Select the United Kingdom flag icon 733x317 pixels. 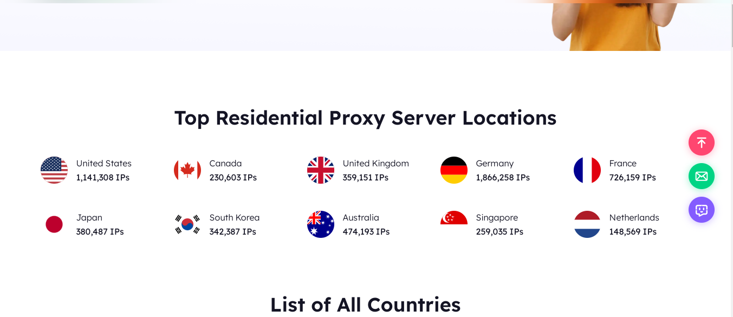(321, 170)
